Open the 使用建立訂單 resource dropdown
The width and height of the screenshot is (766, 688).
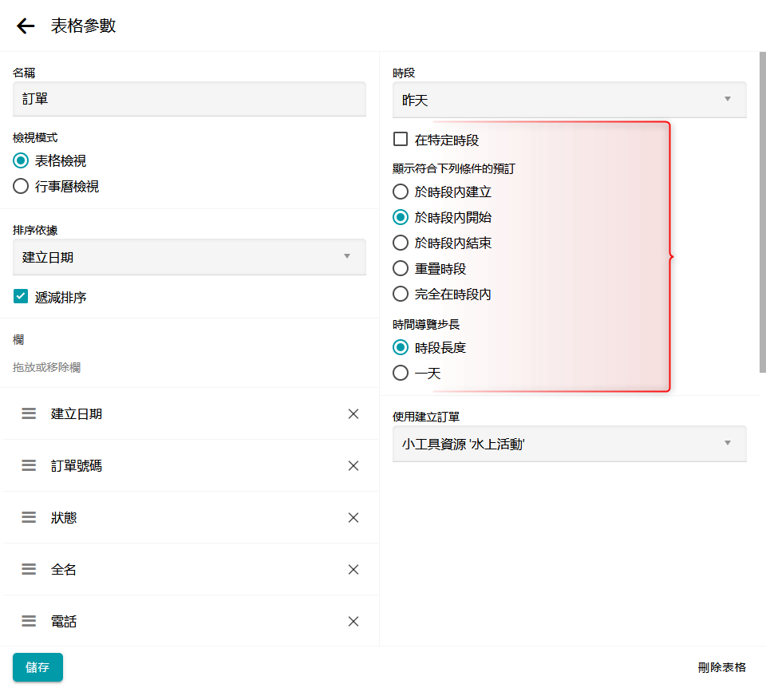pos(569,444)
